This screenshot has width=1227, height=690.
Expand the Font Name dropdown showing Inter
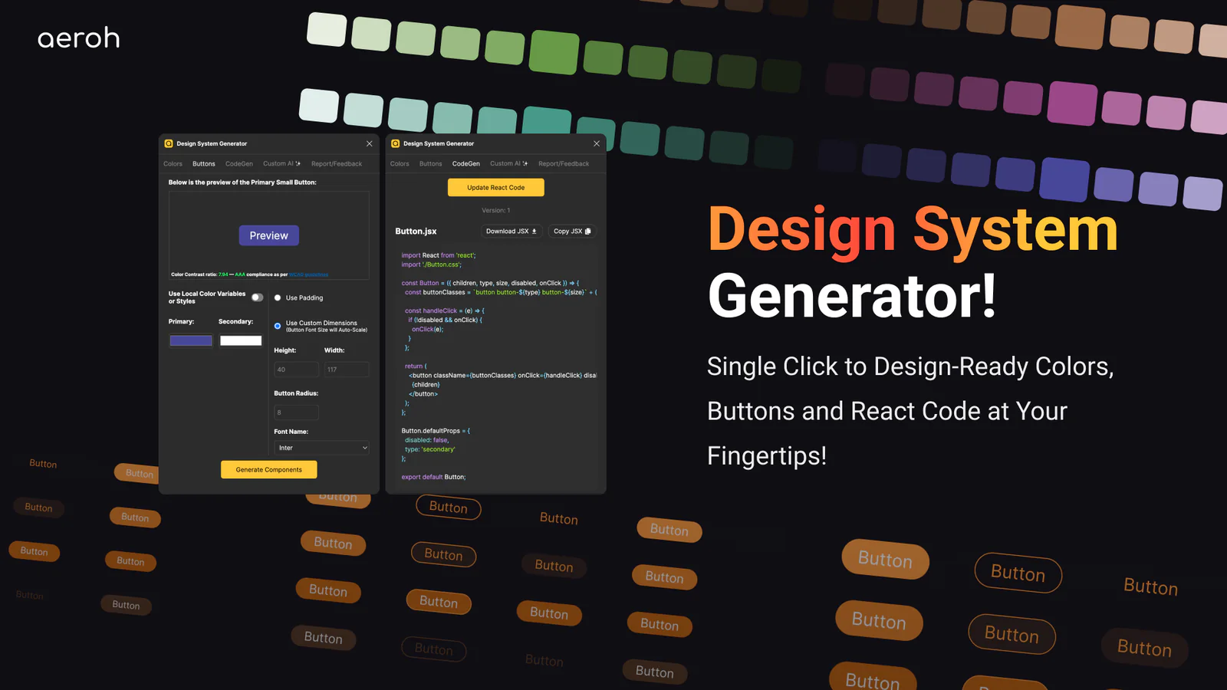point(321,448)
